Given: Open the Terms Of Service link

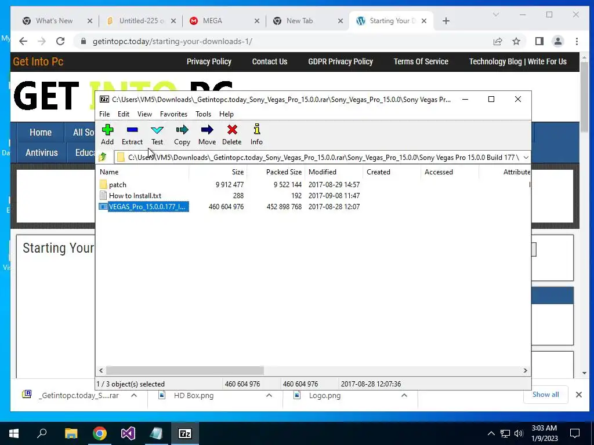Looking at the screenshot, I should coord(421,61).
